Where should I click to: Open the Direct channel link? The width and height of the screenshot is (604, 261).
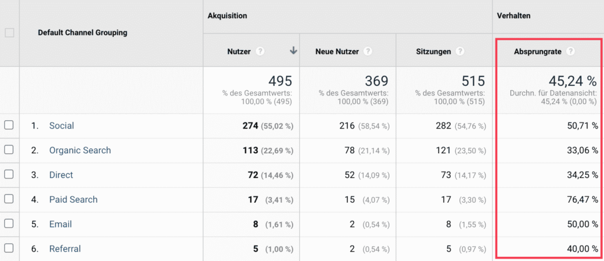coord(61,175)
